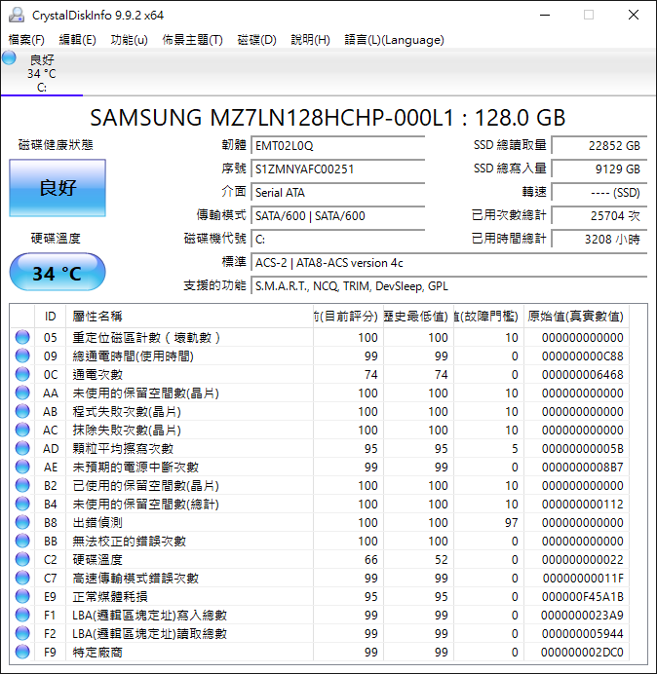Select status icon for row E9 正常媒體耗損
Screen dimensions: 657x674
(x=22, y=596)
